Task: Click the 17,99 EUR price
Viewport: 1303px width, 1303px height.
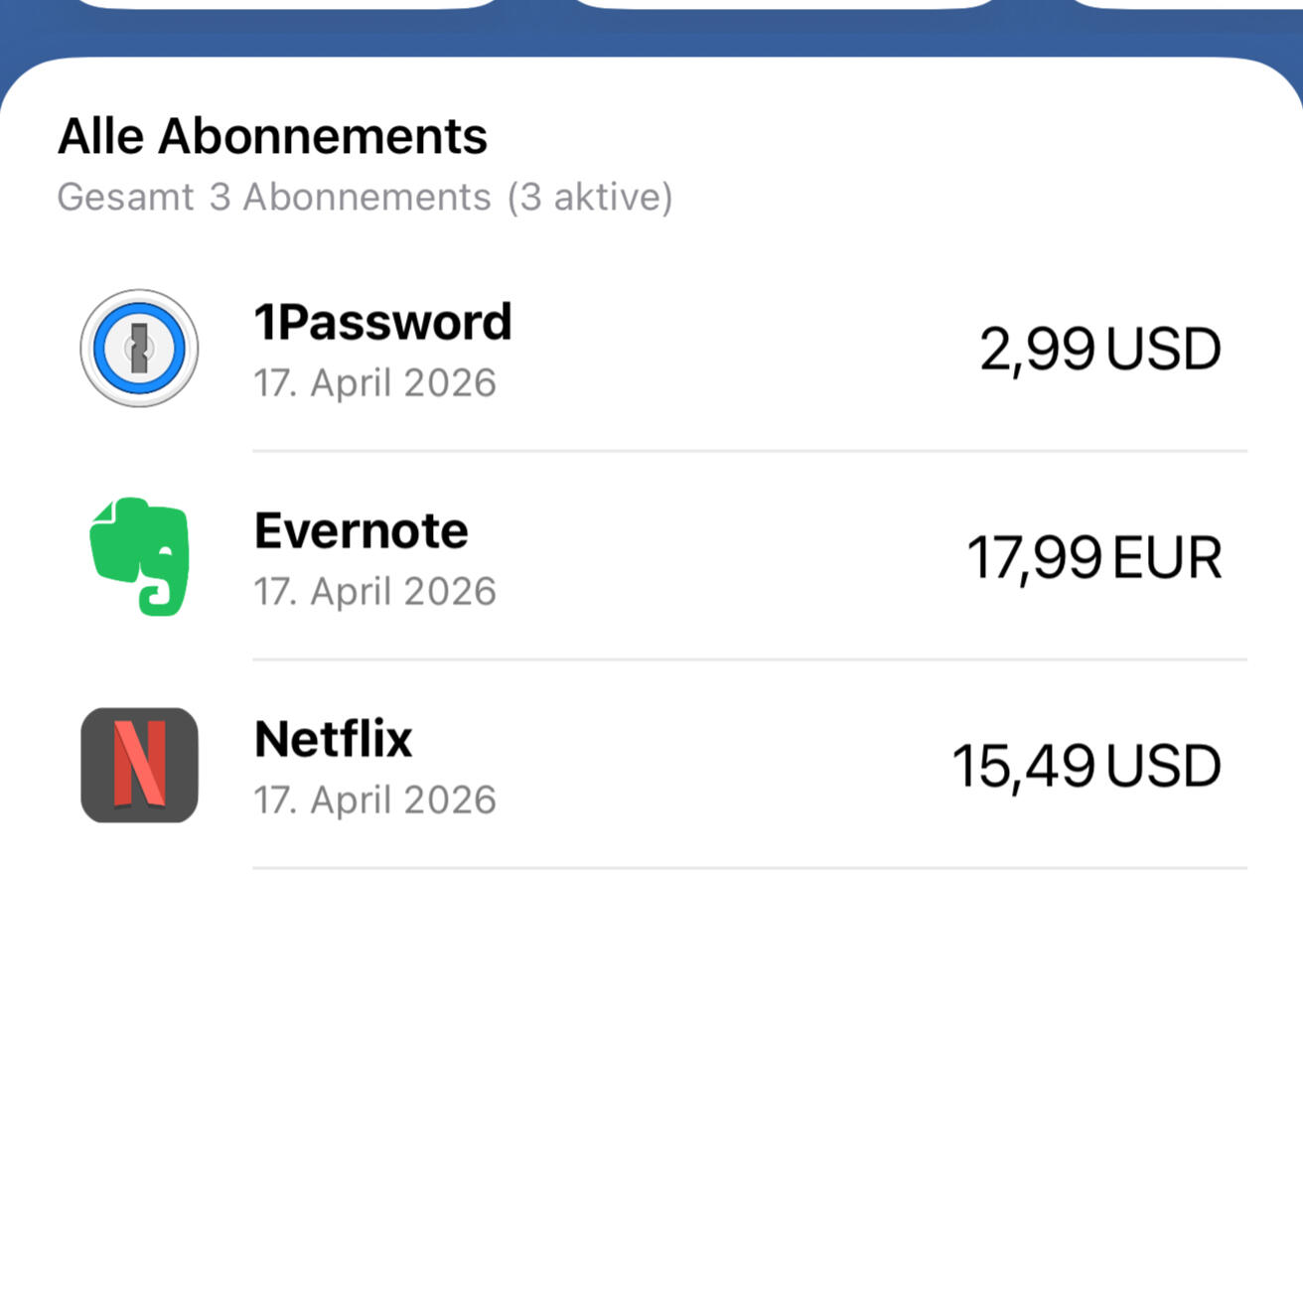Action: tap(1093, 557)
